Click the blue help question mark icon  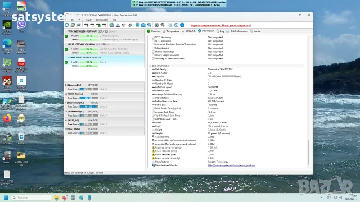pyautogui.click(x=176, y=25)
